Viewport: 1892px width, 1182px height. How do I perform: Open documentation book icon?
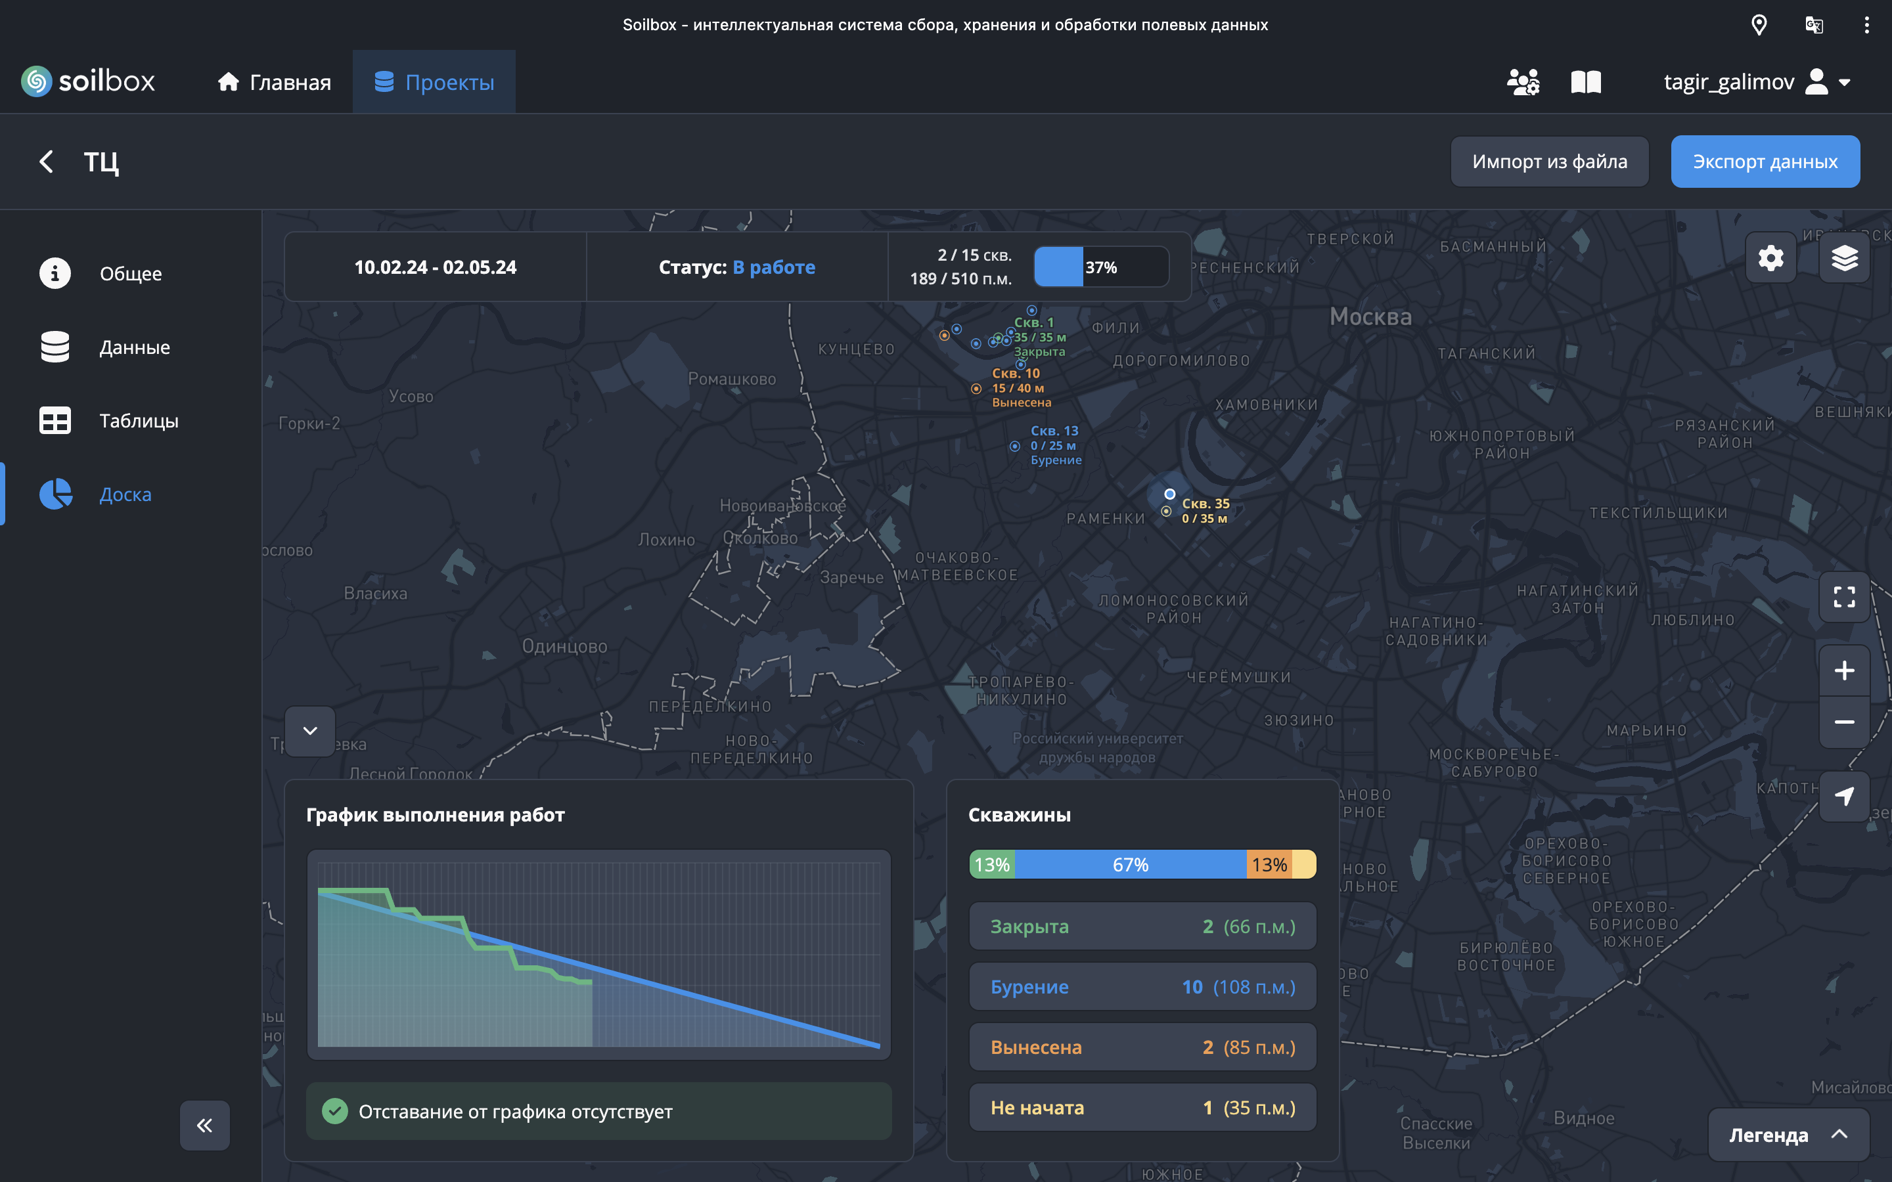[x=1585, y=82]
